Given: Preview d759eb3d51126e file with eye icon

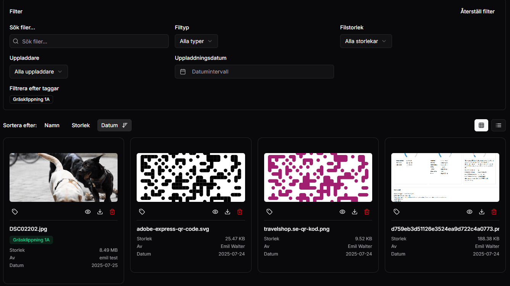Looking at the screenshot, I should pyautogui.click(x=470, y=212).
